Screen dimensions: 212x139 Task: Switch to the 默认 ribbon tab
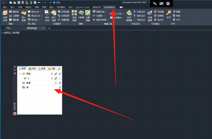coord(5,7)
